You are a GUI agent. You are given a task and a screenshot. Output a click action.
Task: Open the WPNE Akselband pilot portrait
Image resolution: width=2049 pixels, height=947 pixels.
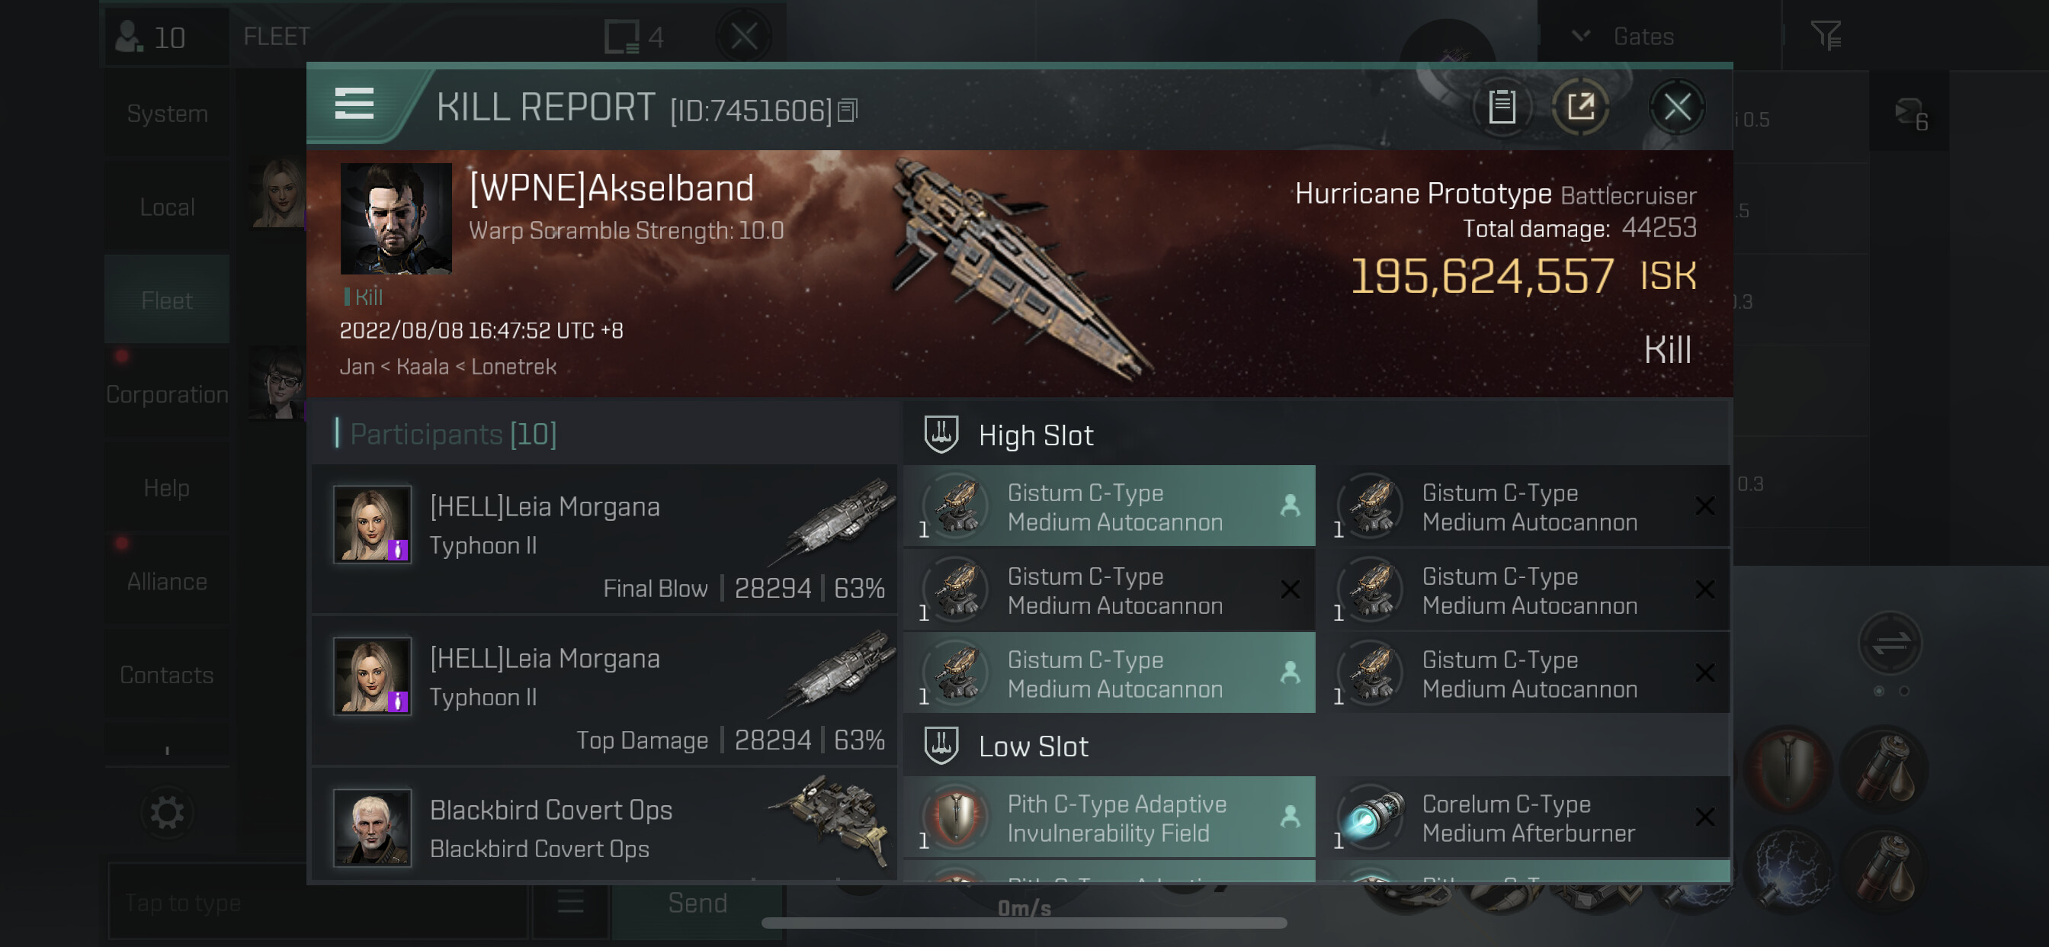pos(396,219)
